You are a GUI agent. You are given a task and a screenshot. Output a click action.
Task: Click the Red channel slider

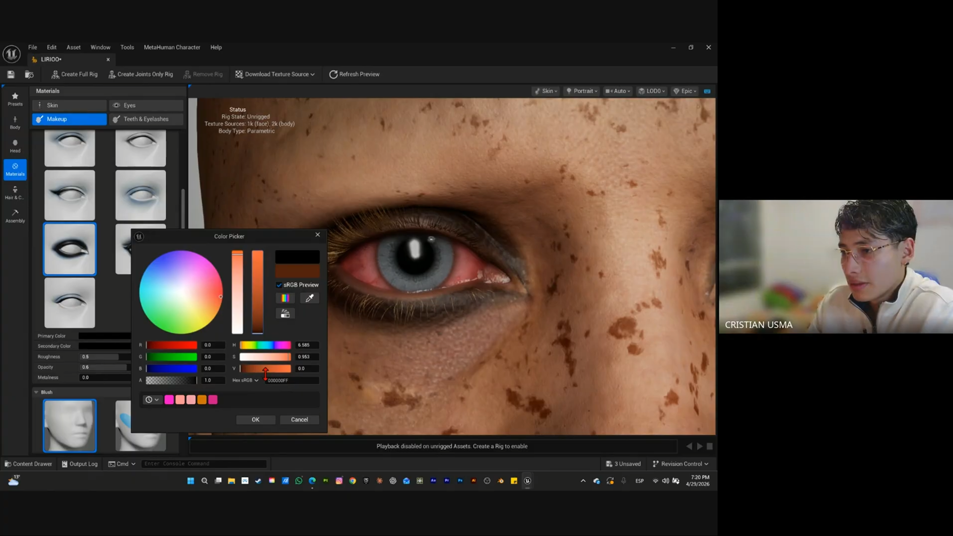[x=172, y=345]
